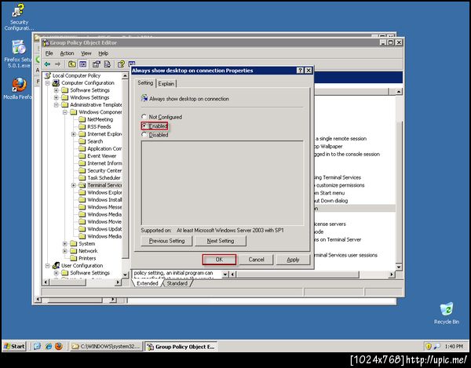Expand the Terminal Services folder node
The height and width of the screenshot is (368, 471).
[x=74, y=185]
